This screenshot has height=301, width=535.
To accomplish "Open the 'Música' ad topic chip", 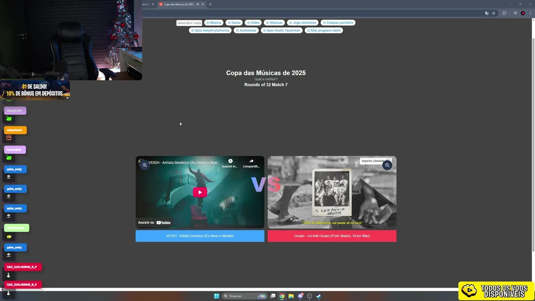I will click(x=214, y=23).
